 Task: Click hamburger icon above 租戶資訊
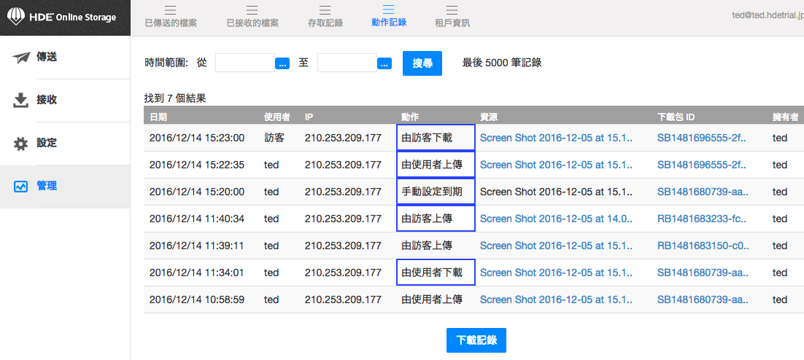(452, 9)
